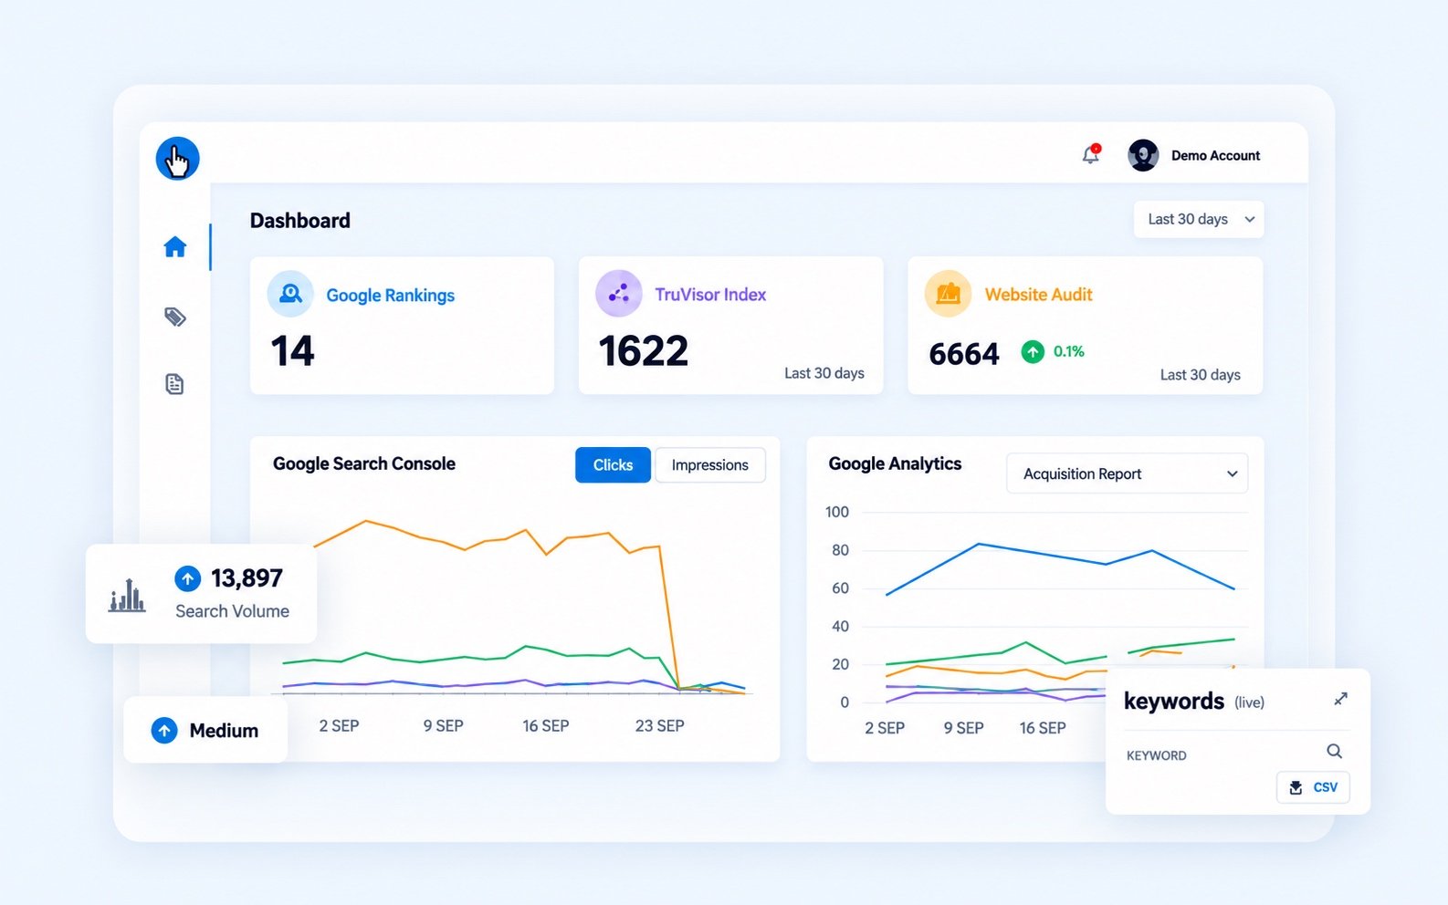1448x905 pixels.
Task: Click the up arrow beside Medium
Action: click(x=164, y=730)
